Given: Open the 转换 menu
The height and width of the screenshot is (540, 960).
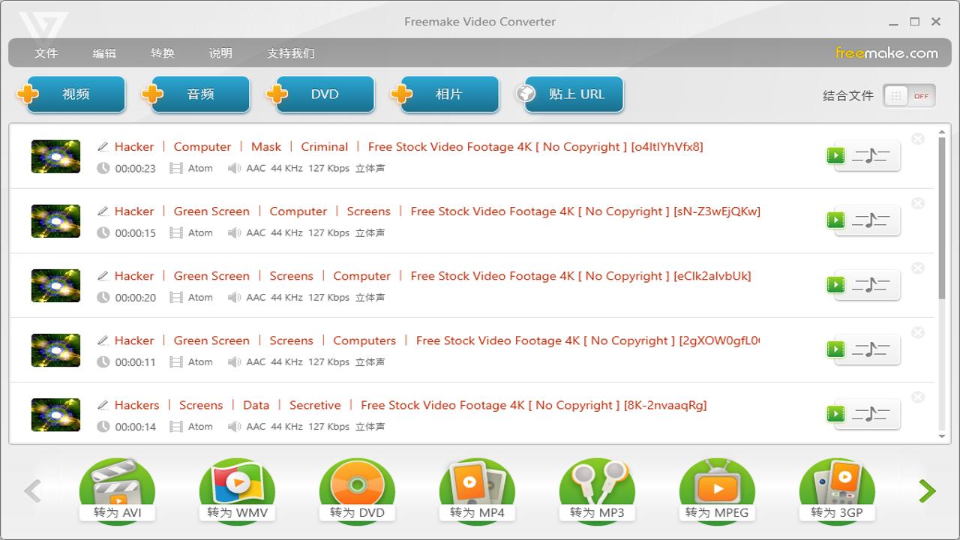Looking at the screenshot, I should point(163,53).
